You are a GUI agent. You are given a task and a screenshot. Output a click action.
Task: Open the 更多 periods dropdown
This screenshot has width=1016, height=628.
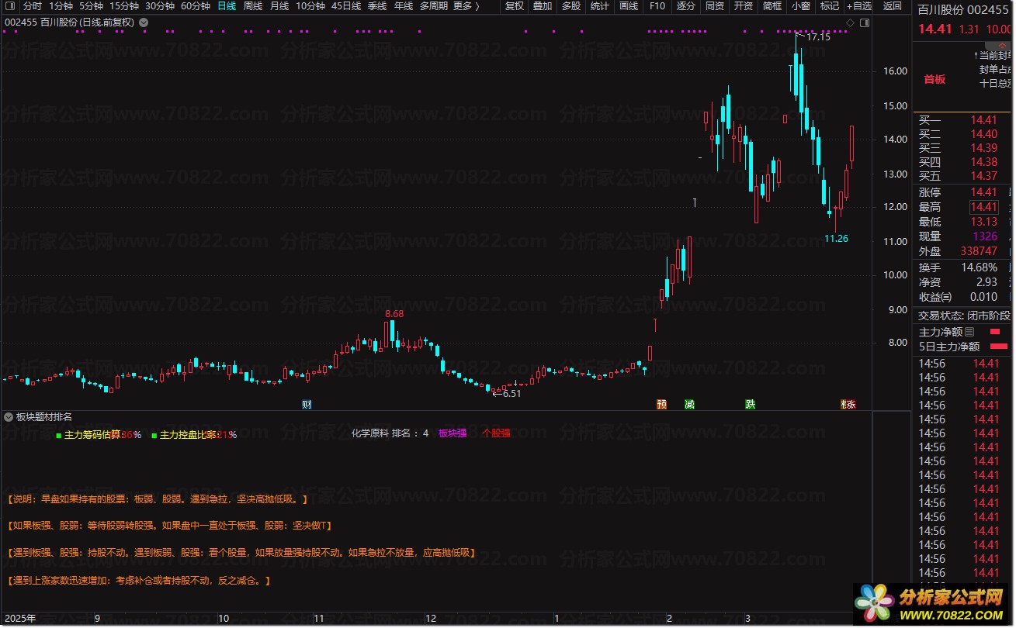pos(466,6)
